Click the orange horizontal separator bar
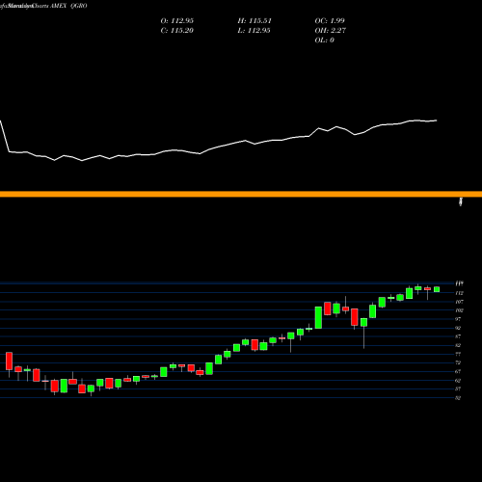This screenshot has width=482, height=482. coord(241,194)
